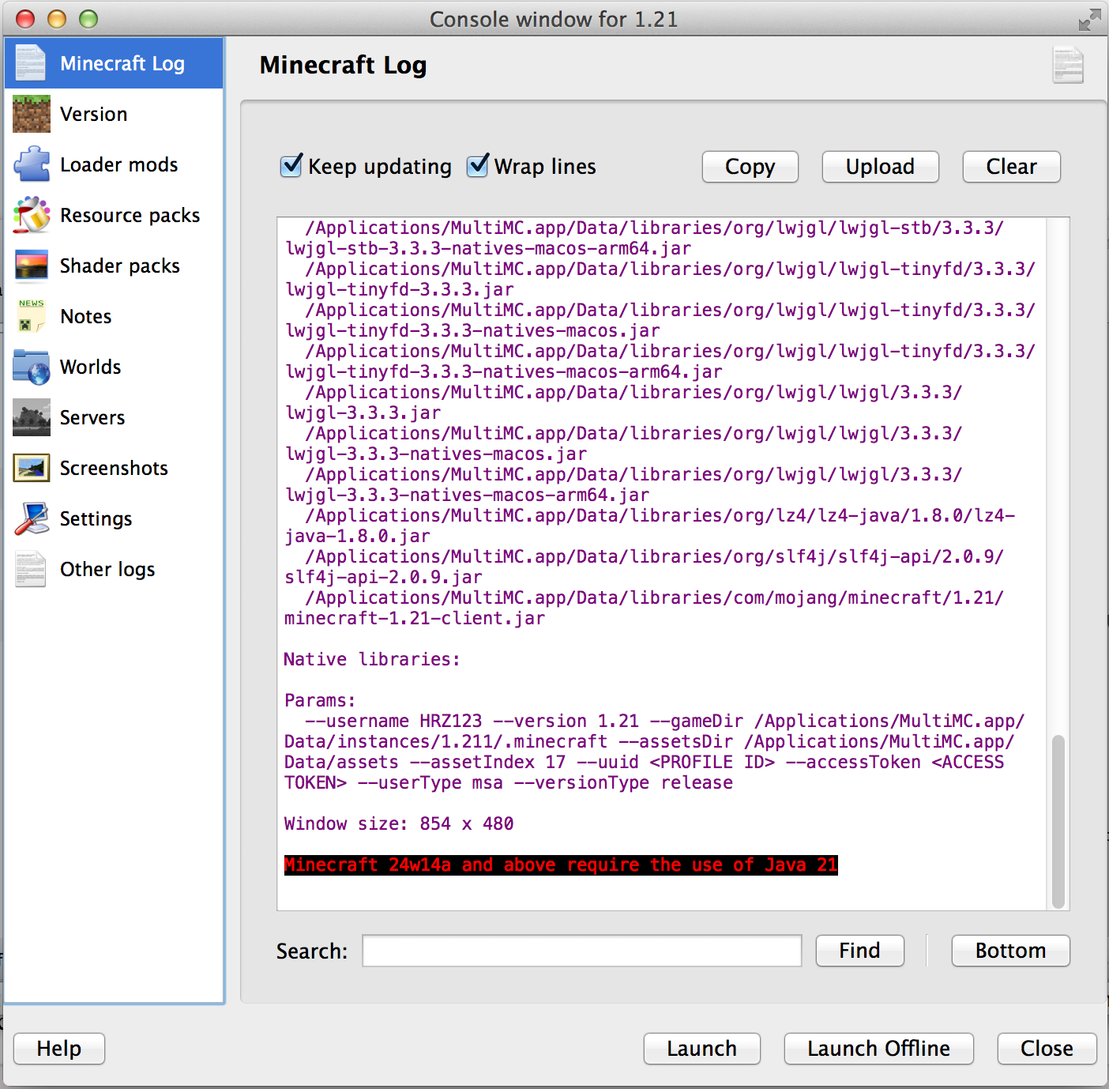
Task: Click Launch Offline button
Action: click(878, 1049)
